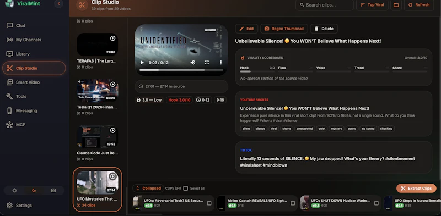Click the 'no sound' tag chip

pyautogui.click(x=368, y=129)
